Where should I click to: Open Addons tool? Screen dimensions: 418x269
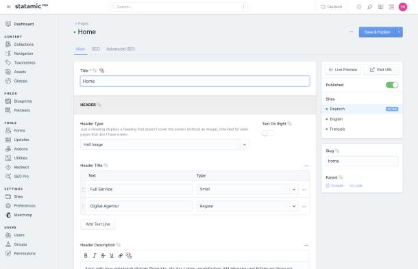16,149
